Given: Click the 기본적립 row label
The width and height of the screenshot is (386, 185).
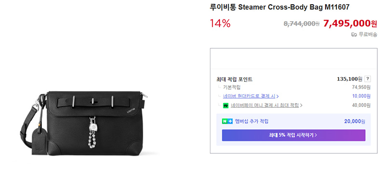Looking at the screenshot, I should (232, 87).
